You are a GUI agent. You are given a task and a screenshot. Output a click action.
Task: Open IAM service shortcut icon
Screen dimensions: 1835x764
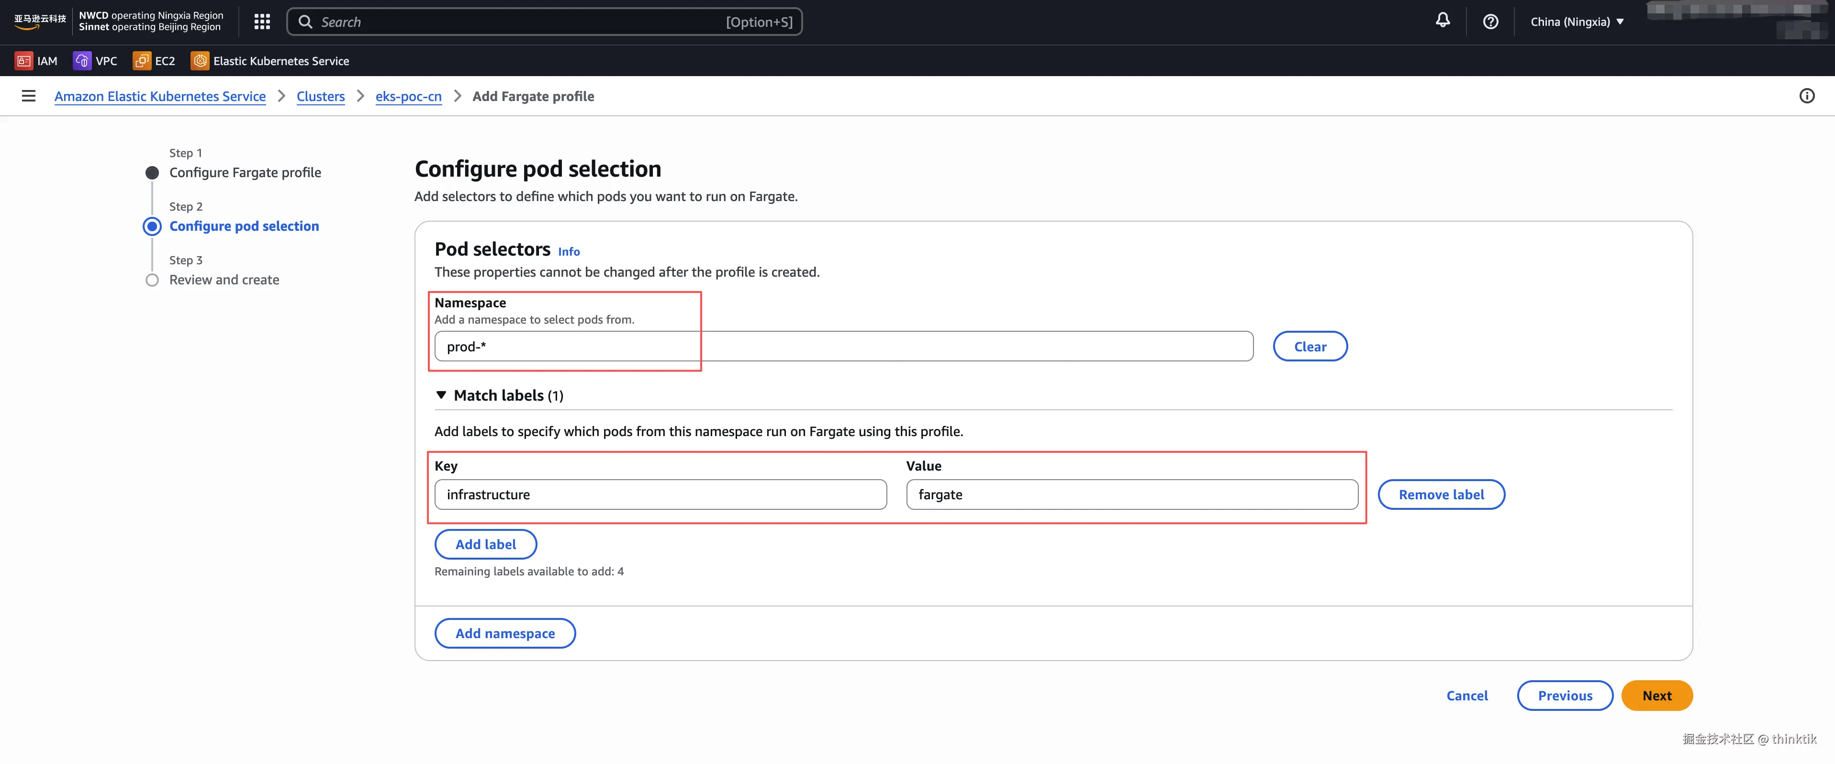click(x=23, y=61)
